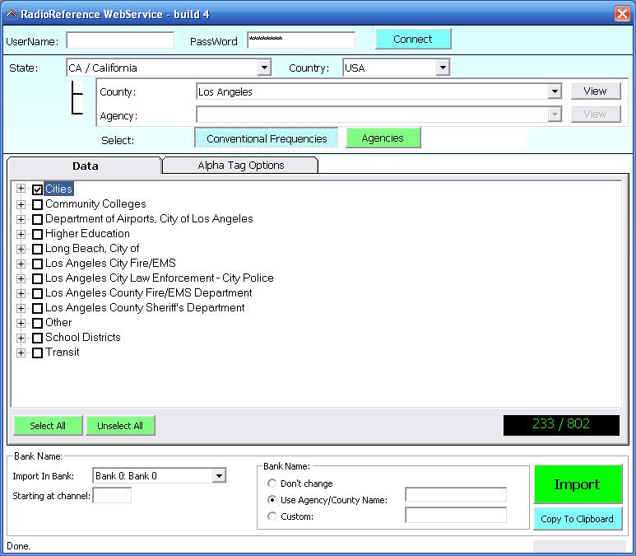636x556 pixels.
Task: Click the big green Import button
Action: tap(578, 484)
